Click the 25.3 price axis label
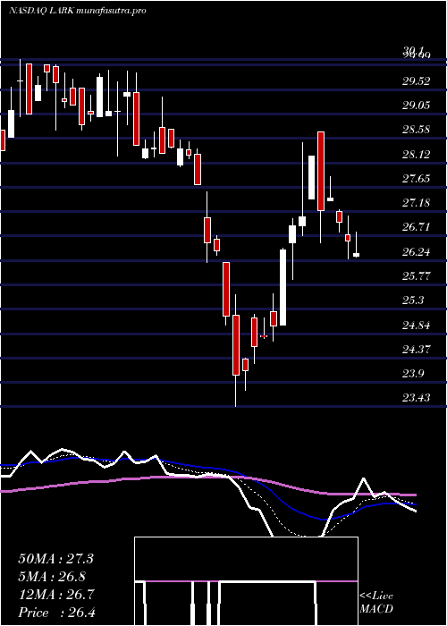Screen dimensions: 447x626 point(413,301)
